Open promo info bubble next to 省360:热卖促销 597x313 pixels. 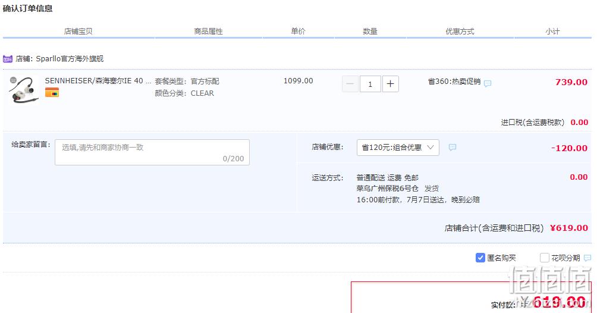(x=488, y=83)
